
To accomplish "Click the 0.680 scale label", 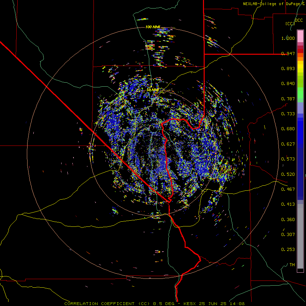I will coord(288,129).
